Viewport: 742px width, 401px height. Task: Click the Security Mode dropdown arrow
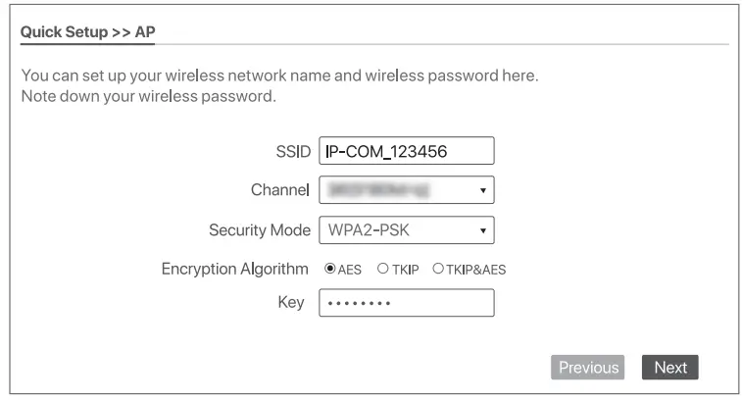(483, 231)
